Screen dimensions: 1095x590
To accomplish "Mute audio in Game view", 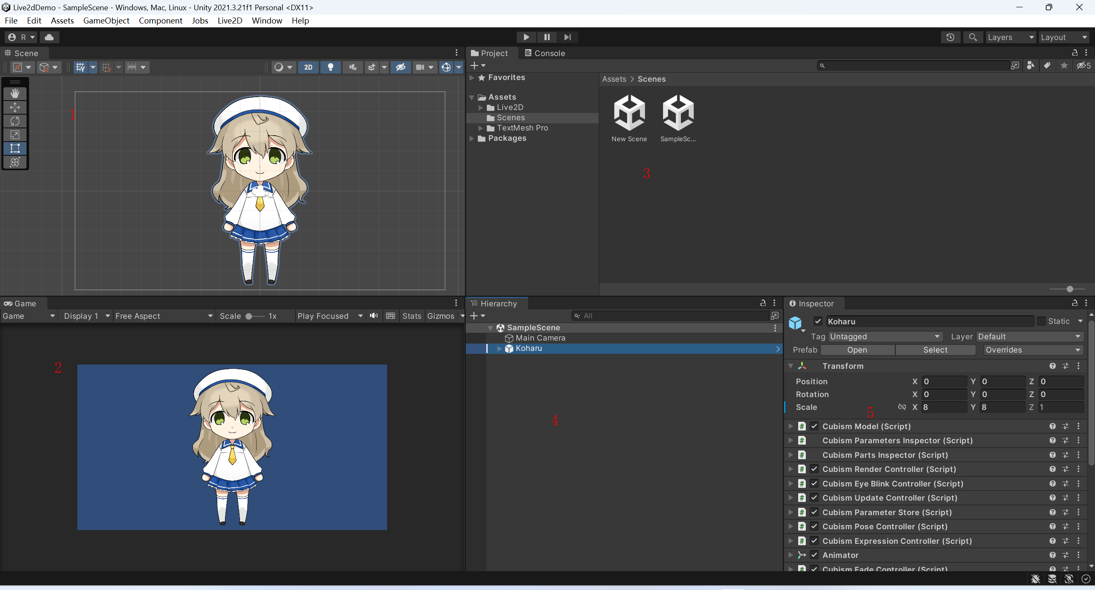I will (x=374, y=316).
